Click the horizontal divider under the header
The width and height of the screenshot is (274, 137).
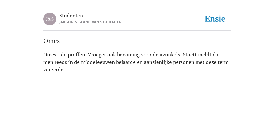(137, 31)
